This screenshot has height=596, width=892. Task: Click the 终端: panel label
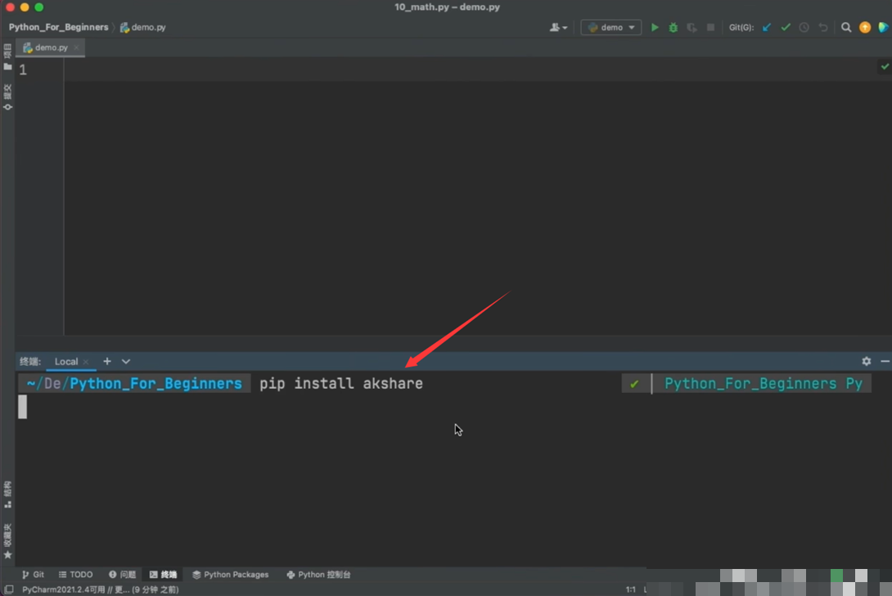[x=30, y=362]
